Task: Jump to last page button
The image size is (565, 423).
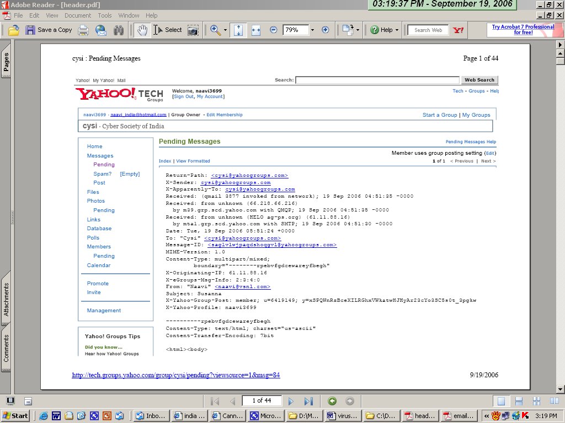Action: coord(308,401)
